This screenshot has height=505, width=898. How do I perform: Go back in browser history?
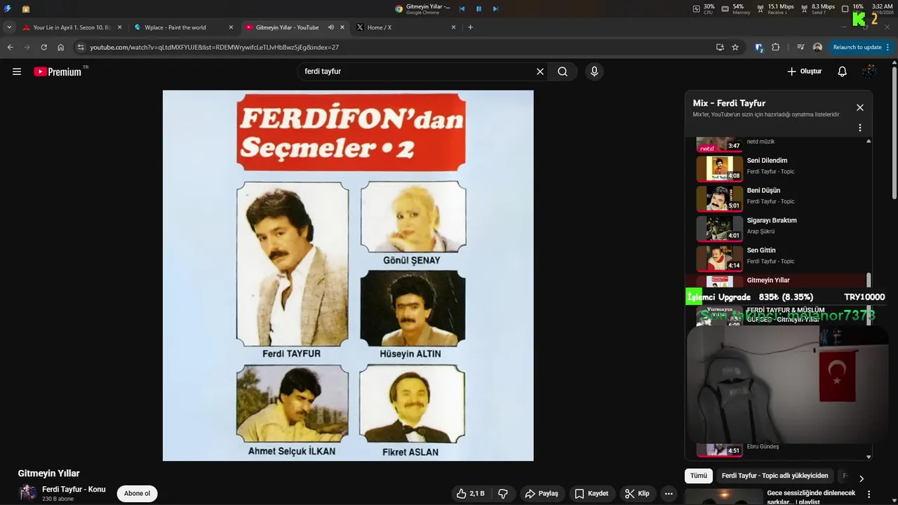pos(11,47)
